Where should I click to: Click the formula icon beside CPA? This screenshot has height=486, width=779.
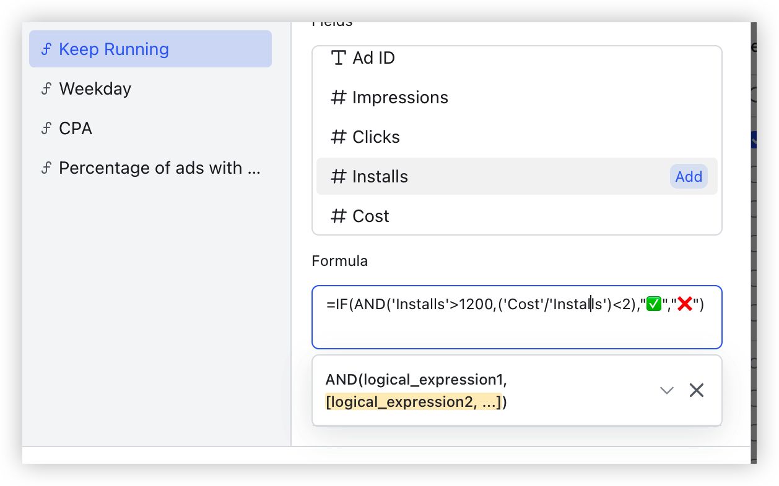45,129
